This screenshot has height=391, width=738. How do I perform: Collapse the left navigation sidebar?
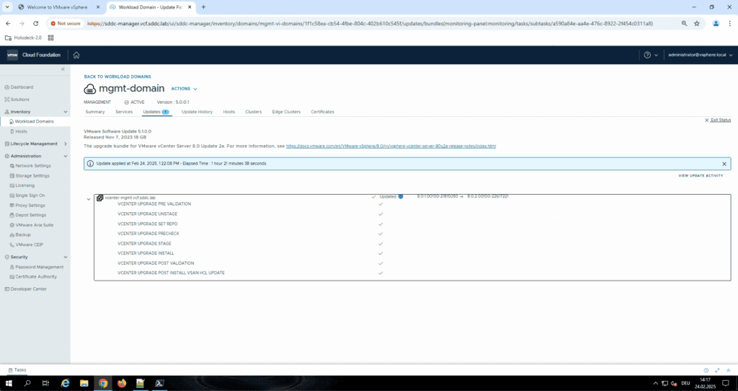(x=63, y=69)
